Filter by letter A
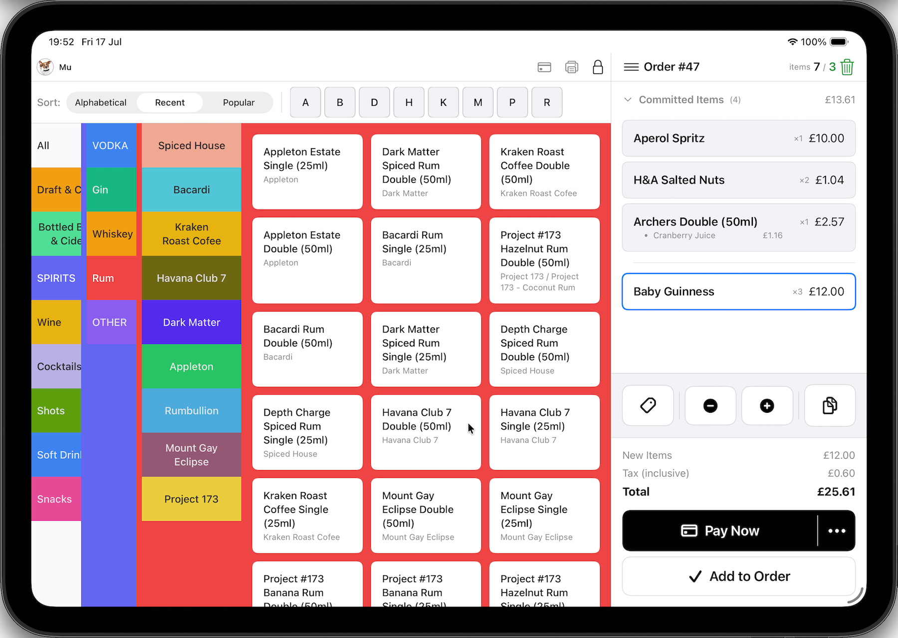This screenshot has width=898, height=638. click(305, 102)
